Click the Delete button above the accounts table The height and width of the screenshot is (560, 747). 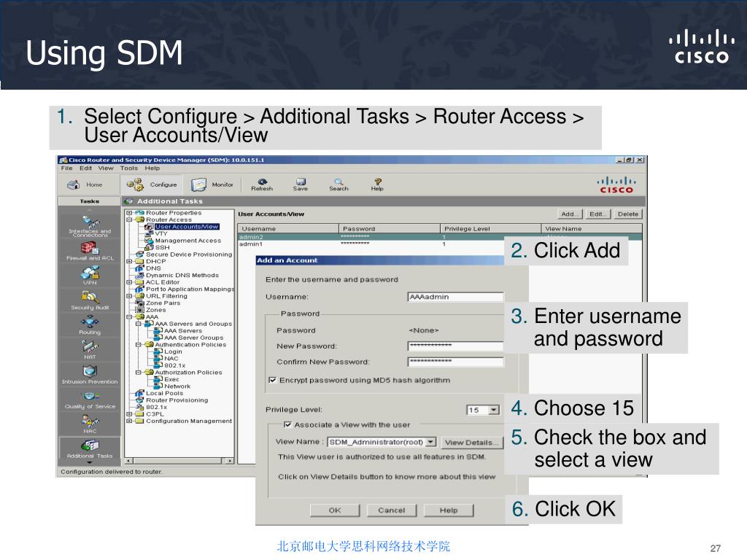coord(628,214)
